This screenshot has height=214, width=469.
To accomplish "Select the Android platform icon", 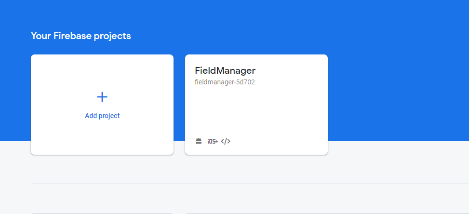I will (199, 141).
